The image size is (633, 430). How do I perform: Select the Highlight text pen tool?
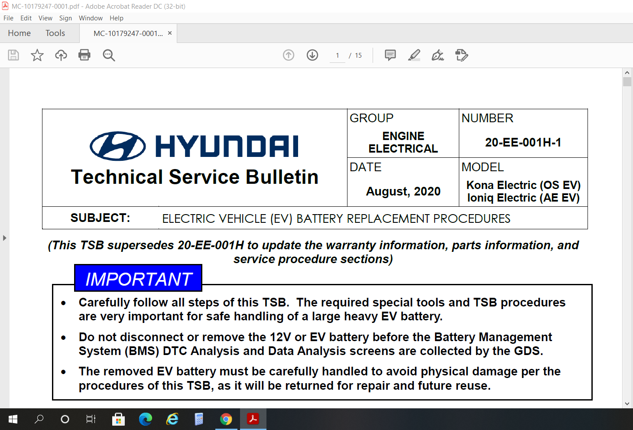(414, 55)
